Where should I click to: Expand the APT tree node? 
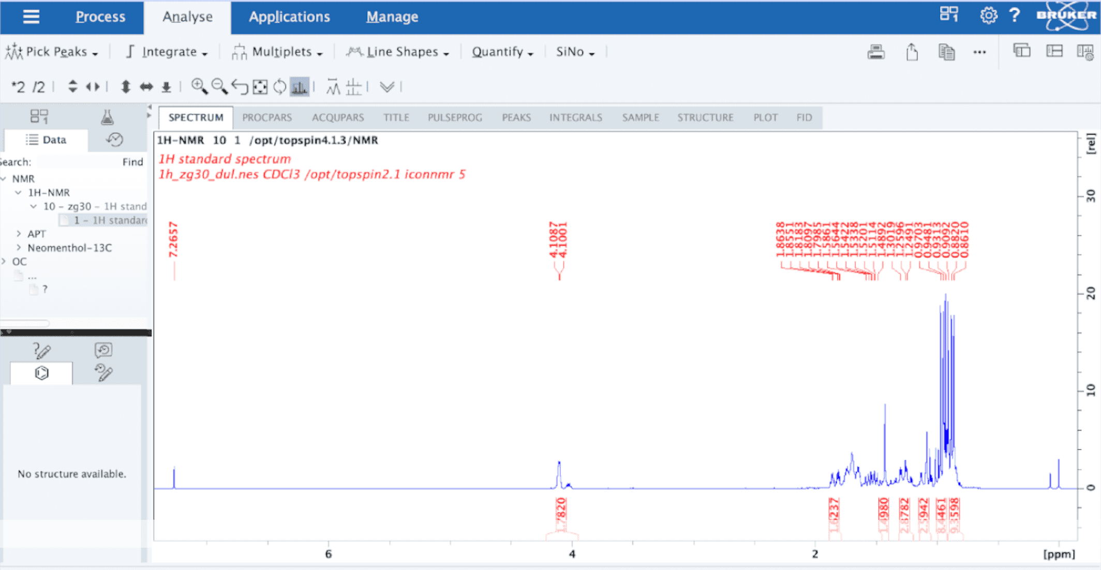click(19, 234)
